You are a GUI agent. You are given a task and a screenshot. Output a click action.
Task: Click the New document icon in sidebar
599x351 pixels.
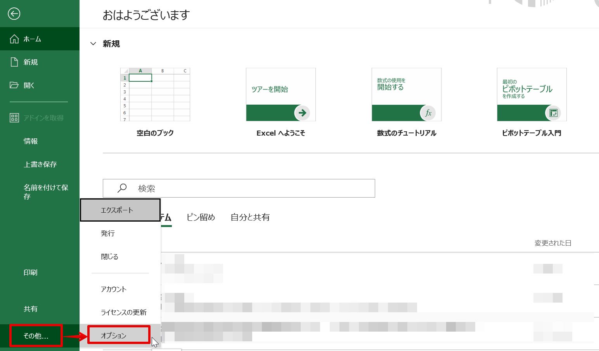tap(14, 62)
